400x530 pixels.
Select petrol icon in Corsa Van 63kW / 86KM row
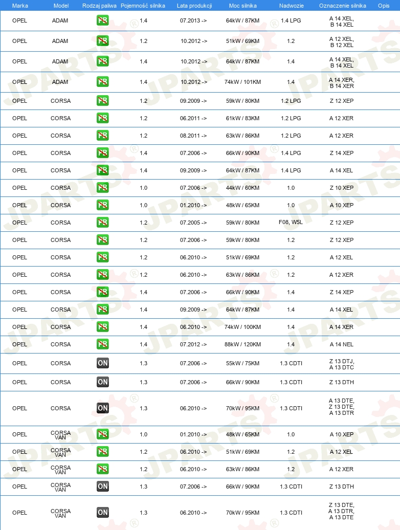(103, 469)
